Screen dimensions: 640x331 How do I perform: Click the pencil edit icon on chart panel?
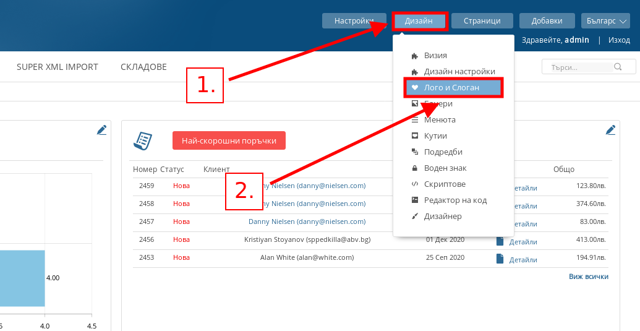pyautogui.click(x=102, y=130)
